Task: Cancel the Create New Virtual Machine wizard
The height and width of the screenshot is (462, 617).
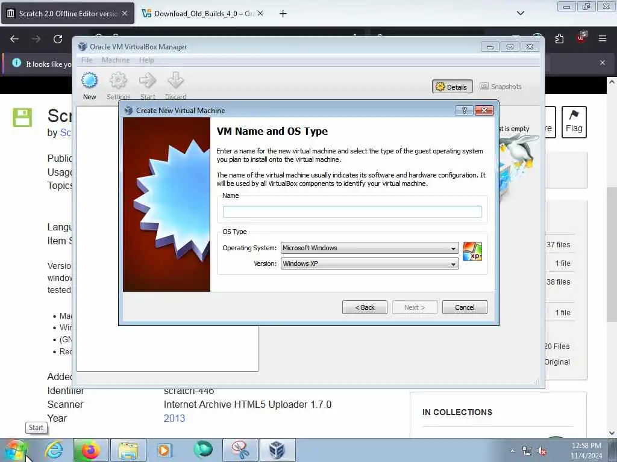Action: point(465,307)
